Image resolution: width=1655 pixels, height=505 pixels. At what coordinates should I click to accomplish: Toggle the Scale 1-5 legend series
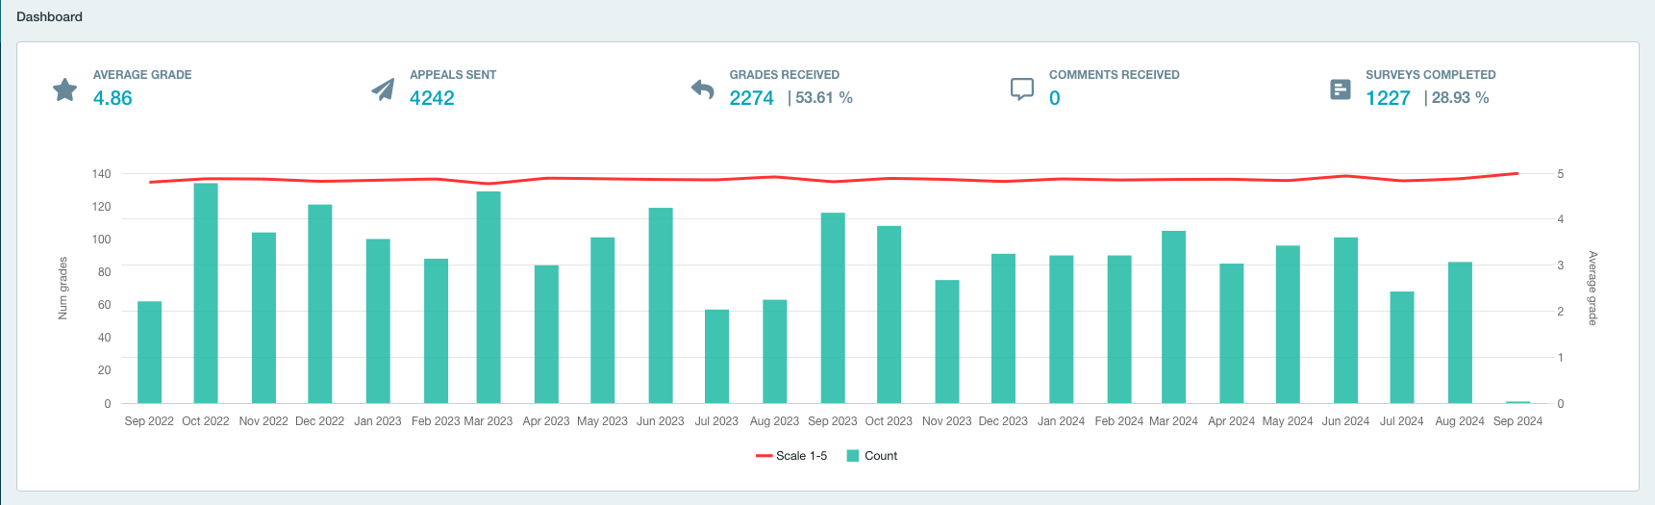[801, 456]
